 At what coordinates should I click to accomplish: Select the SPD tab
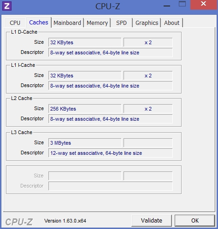121,23
